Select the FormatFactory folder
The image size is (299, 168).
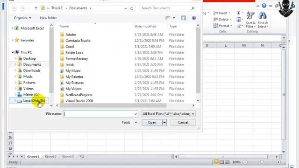click(77, 59)
